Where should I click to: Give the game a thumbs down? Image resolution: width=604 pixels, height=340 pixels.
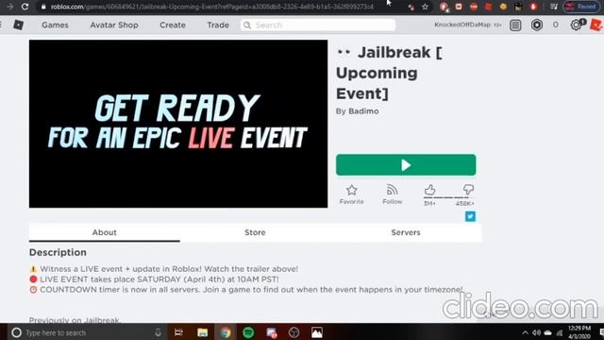468,189
